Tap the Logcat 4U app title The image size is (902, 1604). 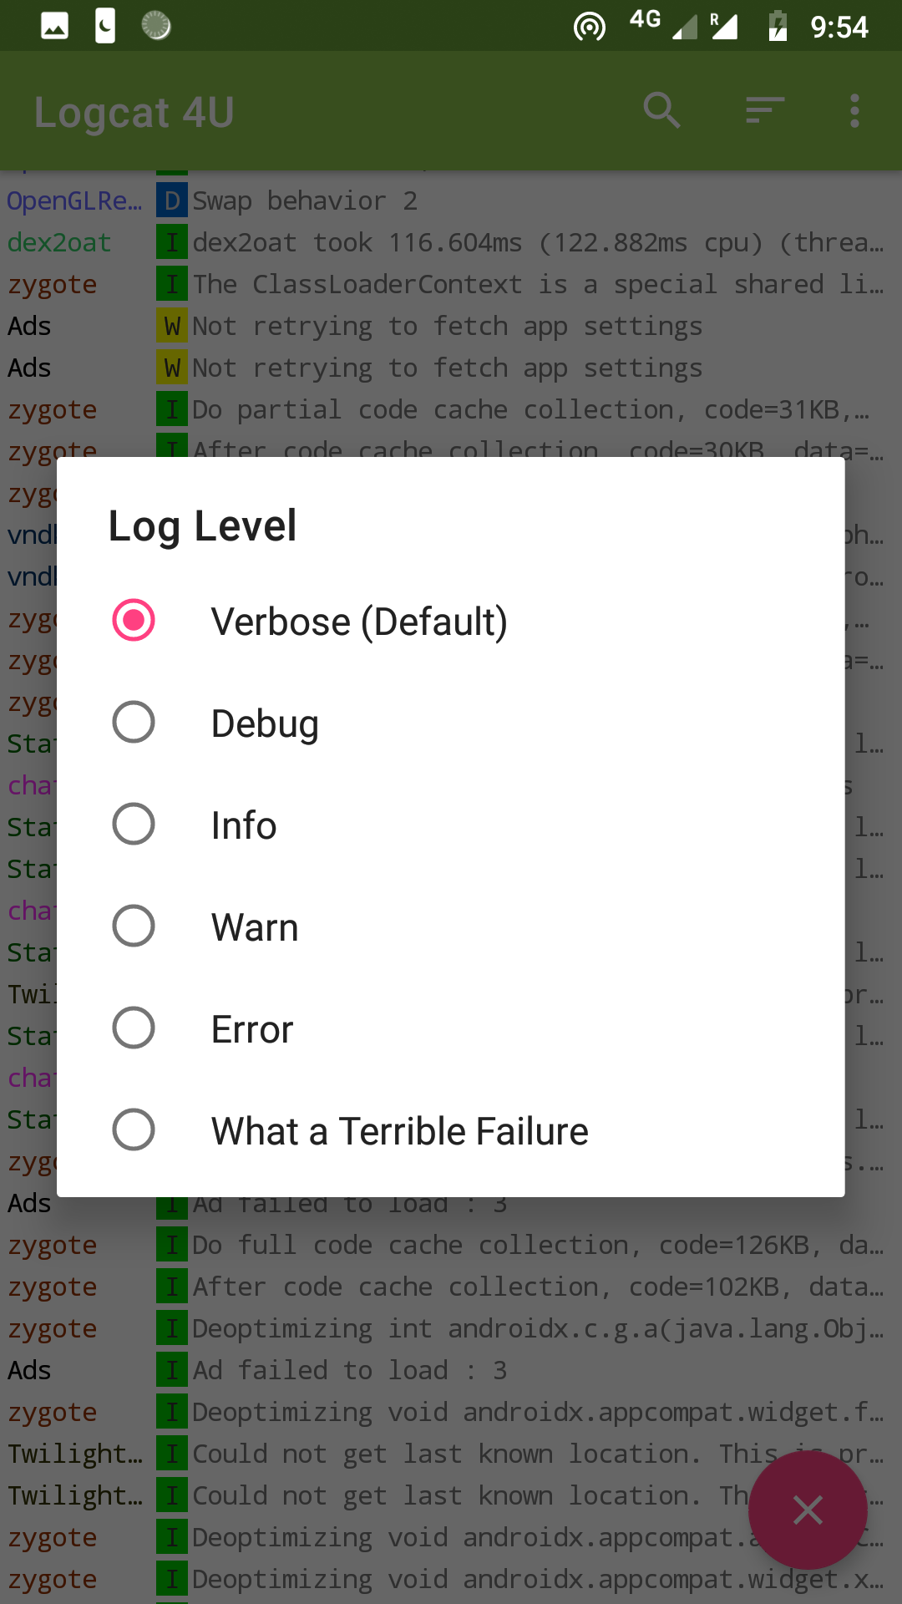pyautogui.click(x=134, y=112)
